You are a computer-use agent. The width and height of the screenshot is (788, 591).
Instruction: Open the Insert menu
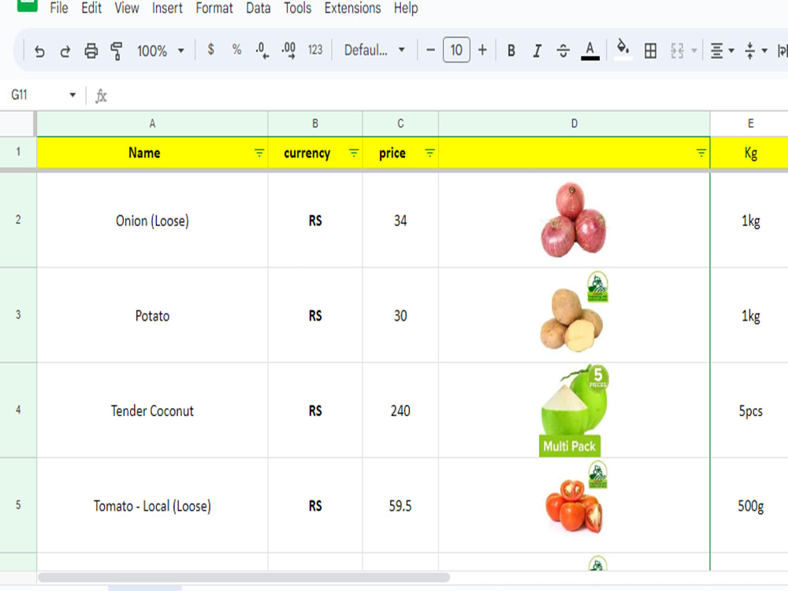[x=167, y=8]
